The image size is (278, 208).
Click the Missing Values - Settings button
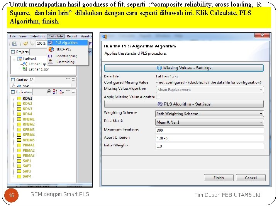(x=184, y=68)
